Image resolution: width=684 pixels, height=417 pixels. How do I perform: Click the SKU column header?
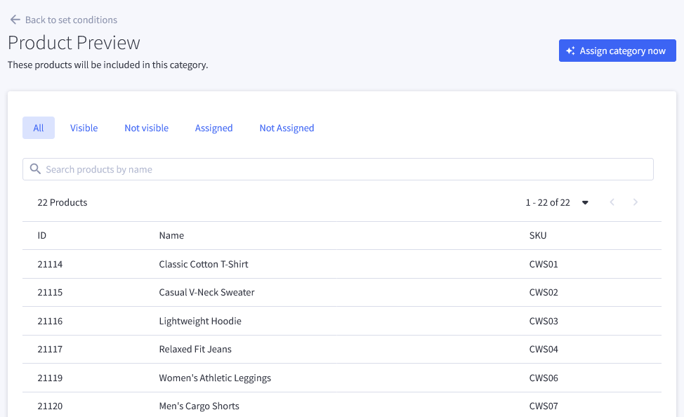[538, 236]
